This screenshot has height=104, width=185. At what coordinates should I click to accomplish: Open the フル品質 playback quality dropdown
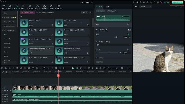coord(146,7)
